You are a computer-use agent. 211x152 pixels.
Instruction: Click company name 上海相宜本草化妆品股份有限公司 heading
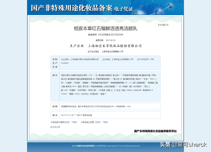(115, 46)
